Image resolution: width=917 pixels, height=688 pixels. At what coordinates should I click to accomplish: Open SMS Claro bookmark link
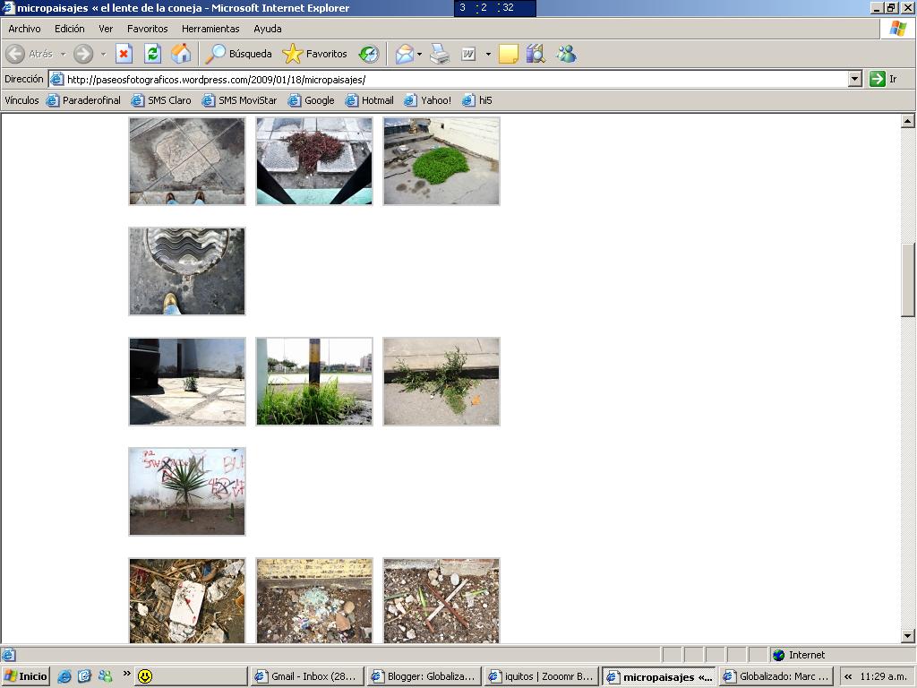161,100
